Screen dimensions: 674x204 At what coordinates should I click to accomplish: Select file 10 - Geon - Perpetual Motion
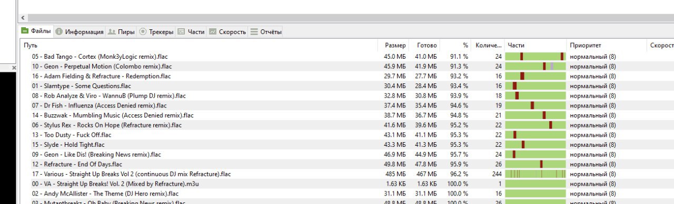102,66
